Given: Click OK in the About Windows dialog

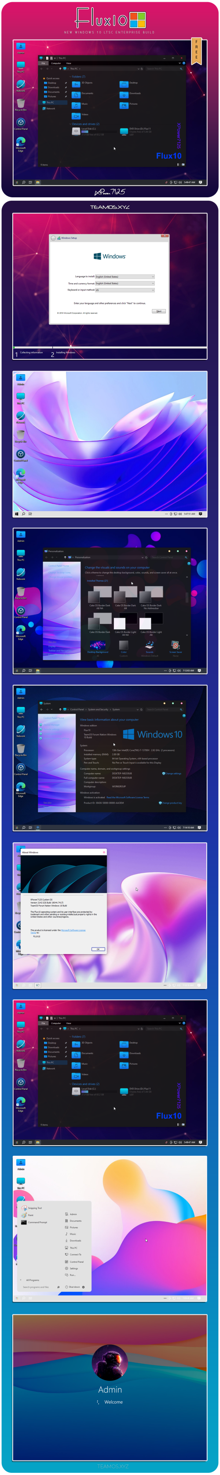Looking at the screenshot, I should 98,949.
